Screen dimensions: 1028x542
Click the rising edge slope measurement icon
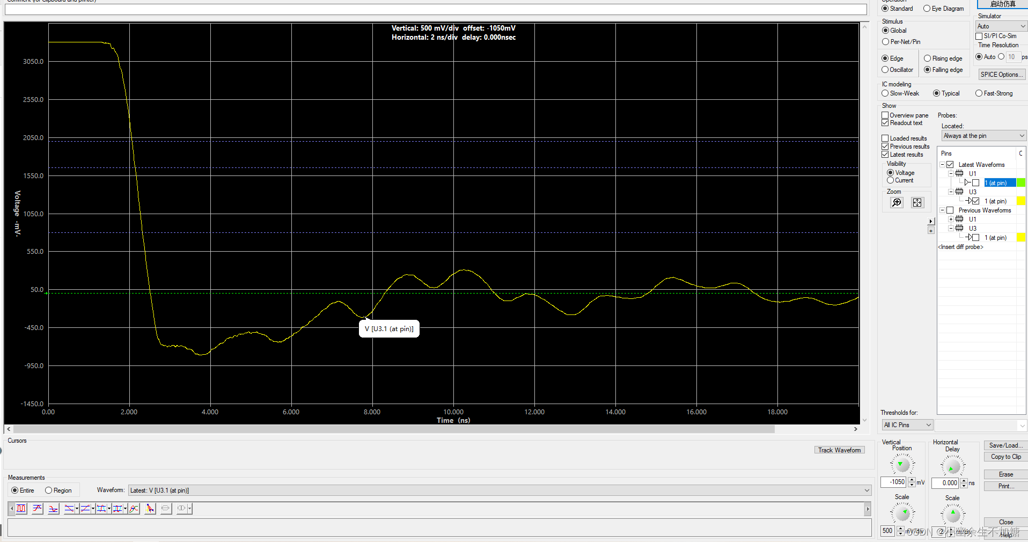85,508
